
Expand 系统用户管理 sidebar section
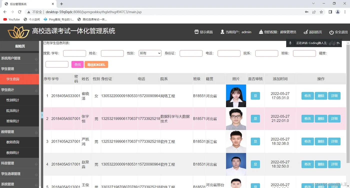[19, 58]
